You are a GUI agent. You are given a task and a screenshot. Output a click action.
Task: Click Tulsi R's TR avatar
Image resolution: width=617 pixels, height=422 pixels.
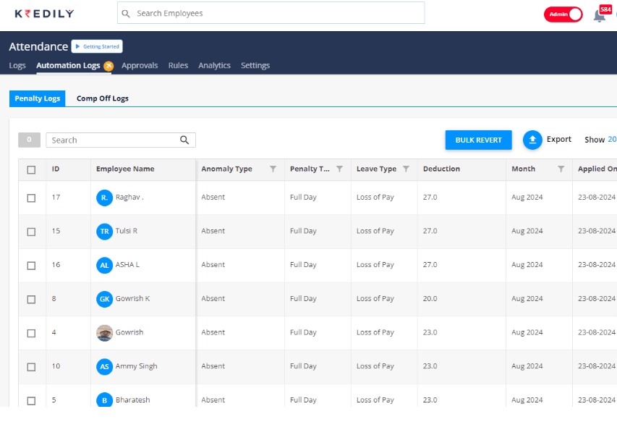(x=105, y=232)
